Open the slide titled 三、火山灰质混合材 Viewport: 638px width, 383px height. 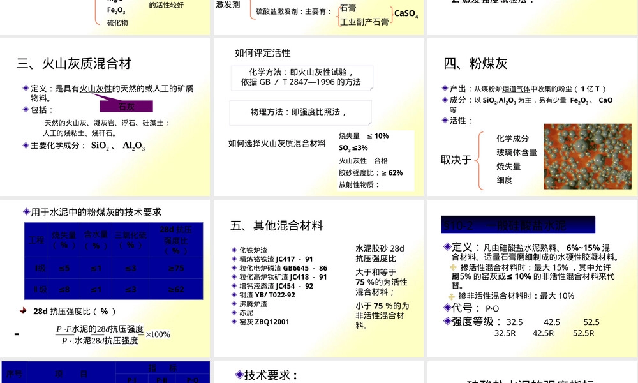pyautogui.click(x=105, y=117)
